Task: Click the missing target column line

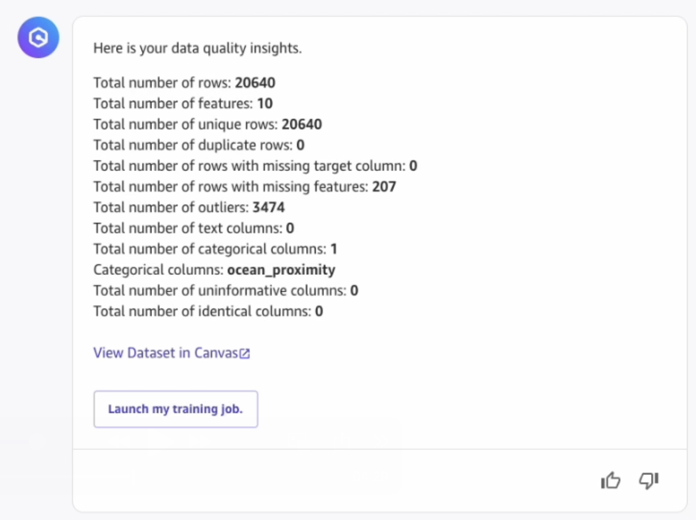Action: 255,166
